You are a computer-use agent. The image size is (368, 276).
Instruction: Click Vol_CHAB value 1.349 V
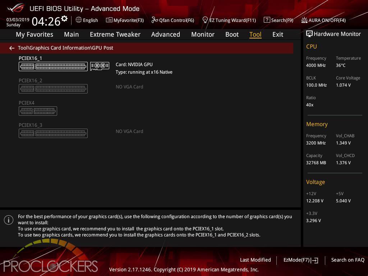click(x=343, y=143)
